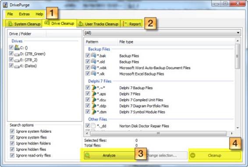Select the Microsoft Excel Backup Files row text
The image size is (248, 167).
pos(142,74)
